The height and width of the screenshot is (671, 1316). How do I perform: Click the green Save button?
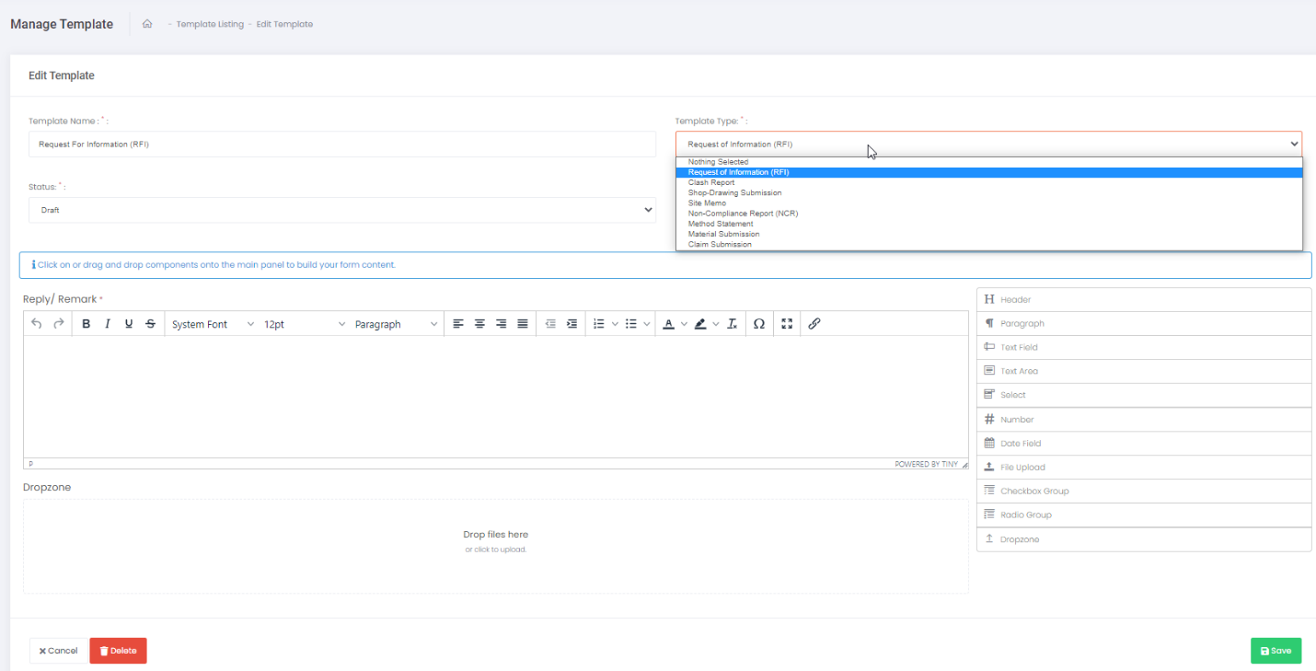[1276, 651]
